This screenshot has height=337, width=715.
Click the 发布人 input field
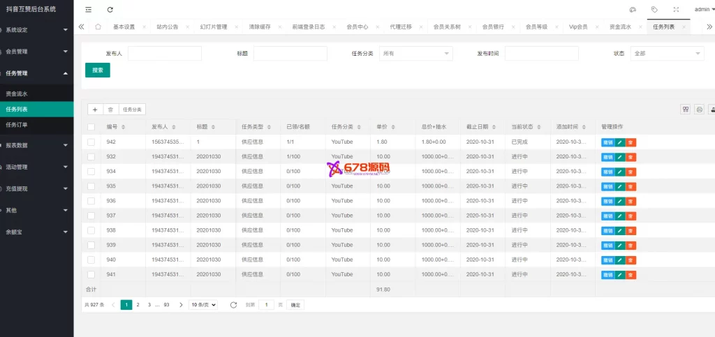point(165,53)
